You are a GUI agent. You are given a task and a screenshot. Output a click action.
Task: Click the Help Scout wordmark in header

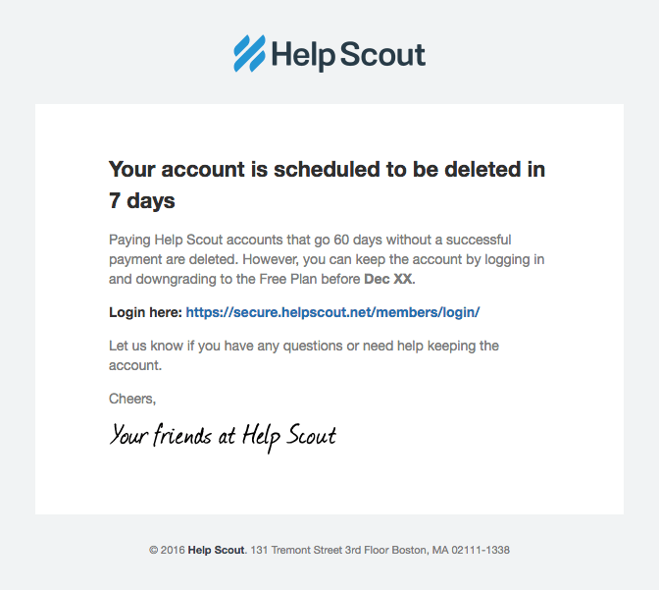click(348, 55)
